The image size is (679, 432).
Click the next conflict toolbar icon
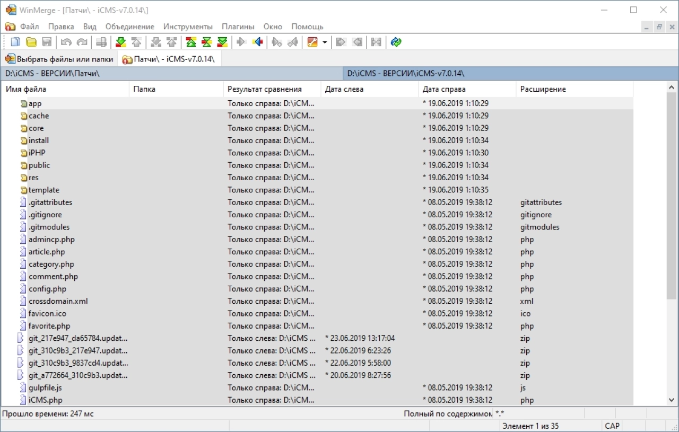[x=156, y=42]
